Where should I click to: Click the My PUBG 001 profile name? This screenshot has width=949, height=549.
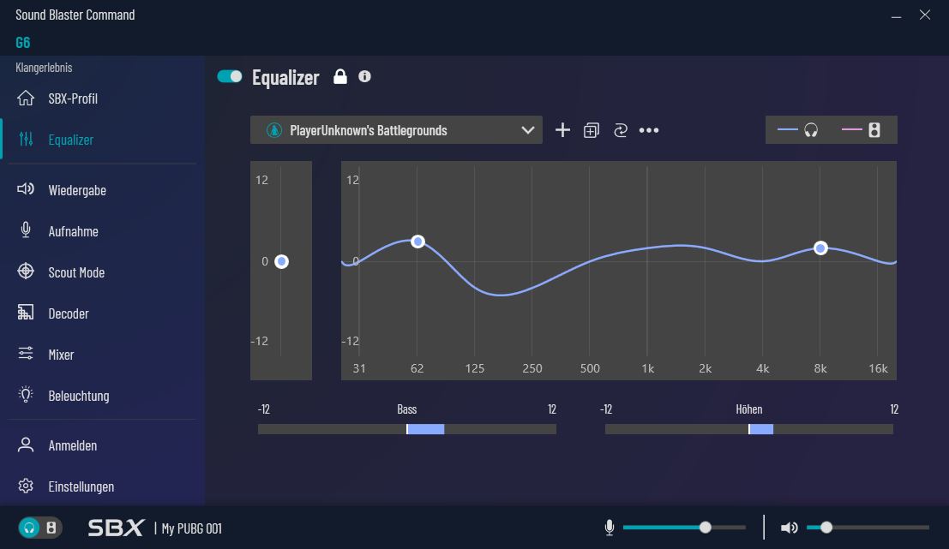coord(191,528)
